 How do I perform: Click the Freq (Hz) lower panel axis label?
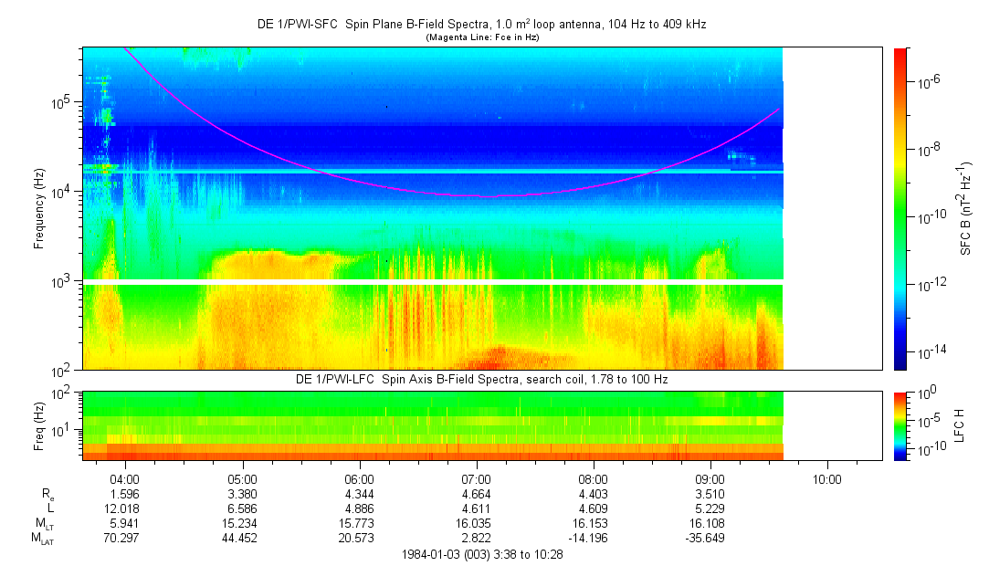coord(39,425)
